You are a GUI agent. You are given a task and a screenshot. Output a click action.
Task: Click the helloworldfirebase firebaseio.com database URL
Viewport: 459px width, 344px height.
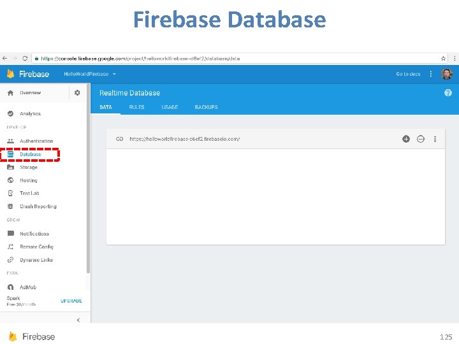click(x=185, y=139)
